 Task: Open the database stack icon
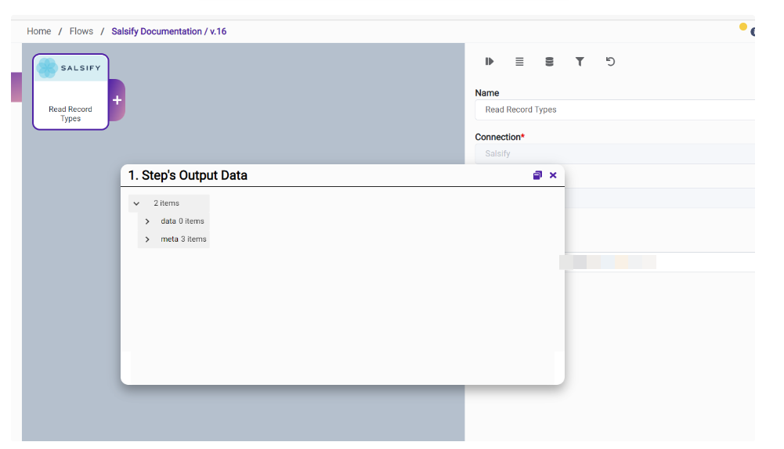(549, 62)
